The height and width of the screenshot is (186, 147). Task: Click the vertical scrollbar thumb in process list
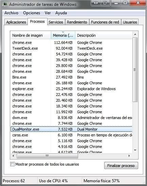point(135,69)
